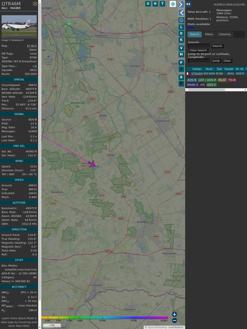247x329 pixels.
Task: Toggle the U map button
Action: (148, 4)
